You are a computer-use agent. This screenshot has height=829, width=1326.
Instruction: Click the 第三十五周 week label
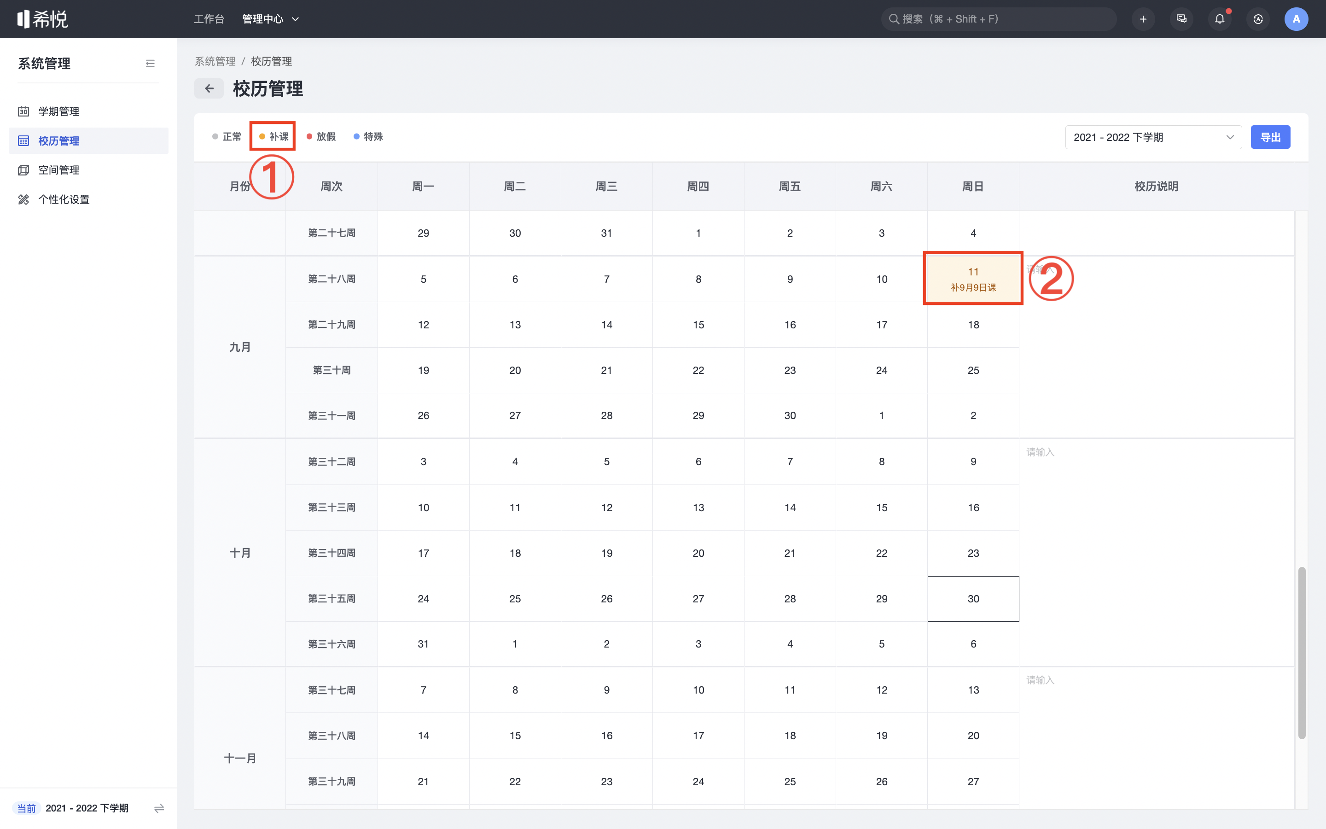pyautogui.click(x=331, y=599)
